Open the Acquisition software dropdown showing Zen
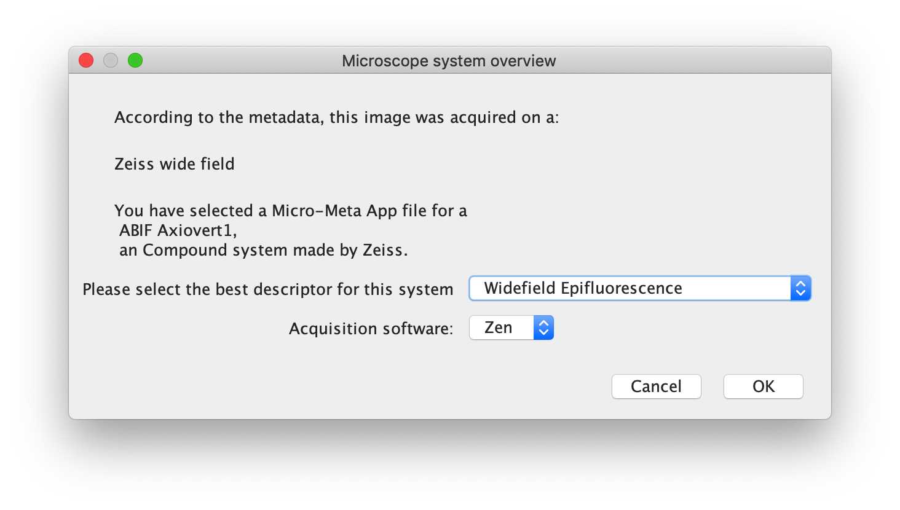Viewport: 900px width, 510px height. click(x=511, y=328)
